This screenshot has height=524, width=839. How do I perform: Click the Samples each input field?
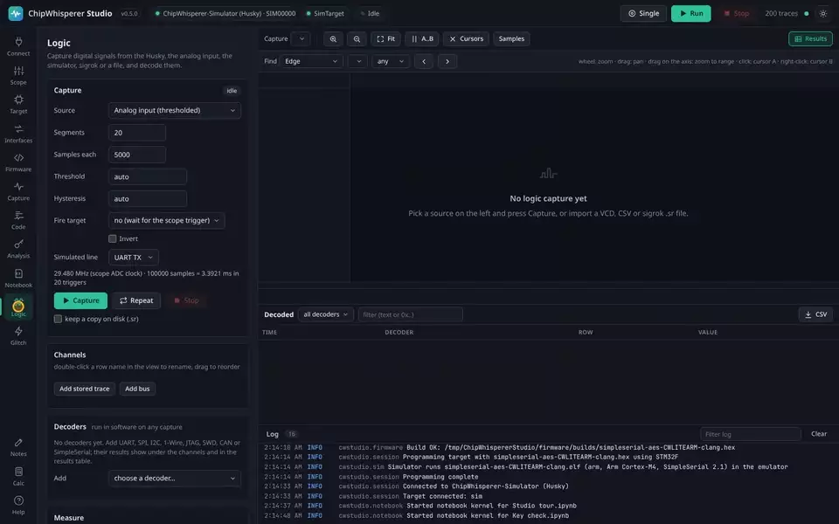(x=137, y=155)
